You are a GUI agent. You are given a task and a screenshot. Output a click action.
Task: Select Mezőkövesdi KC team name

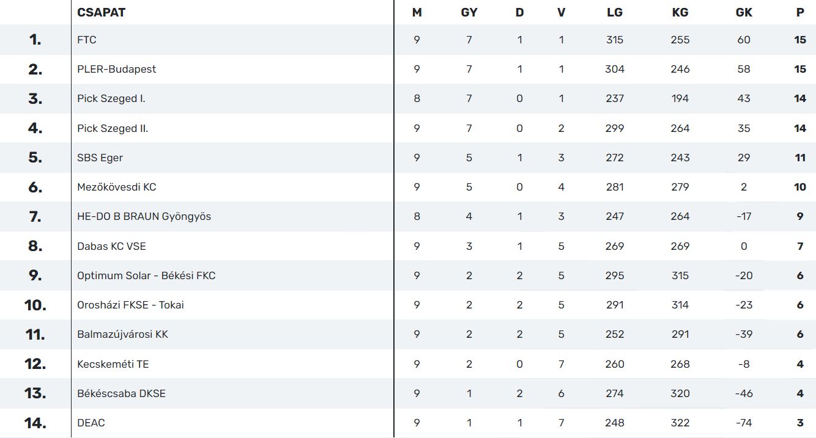[116, 187]
